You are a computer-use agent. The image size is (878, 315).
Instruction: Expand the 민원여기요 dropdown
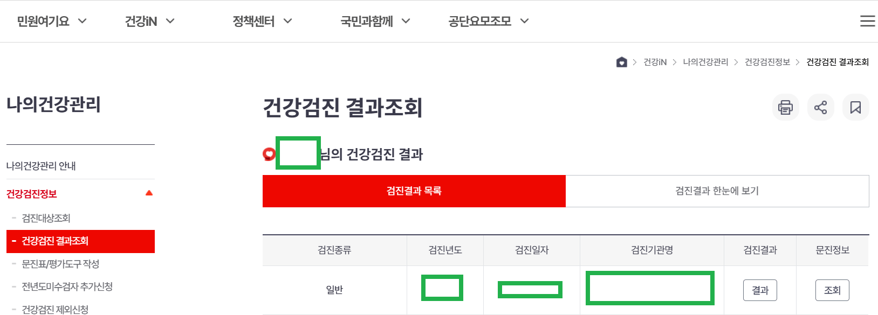[x=51, y=21]
